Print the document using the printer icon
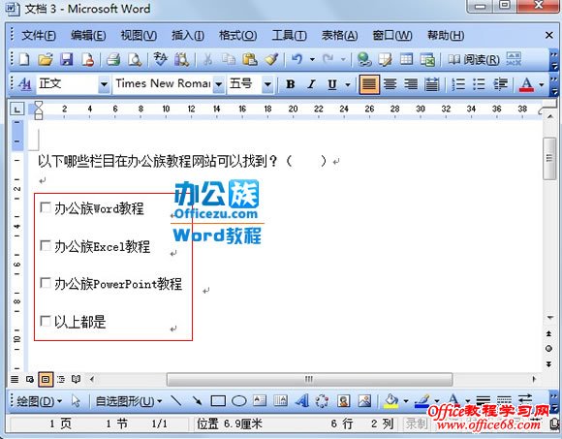562x439 pixels. (x=113, y=59)
